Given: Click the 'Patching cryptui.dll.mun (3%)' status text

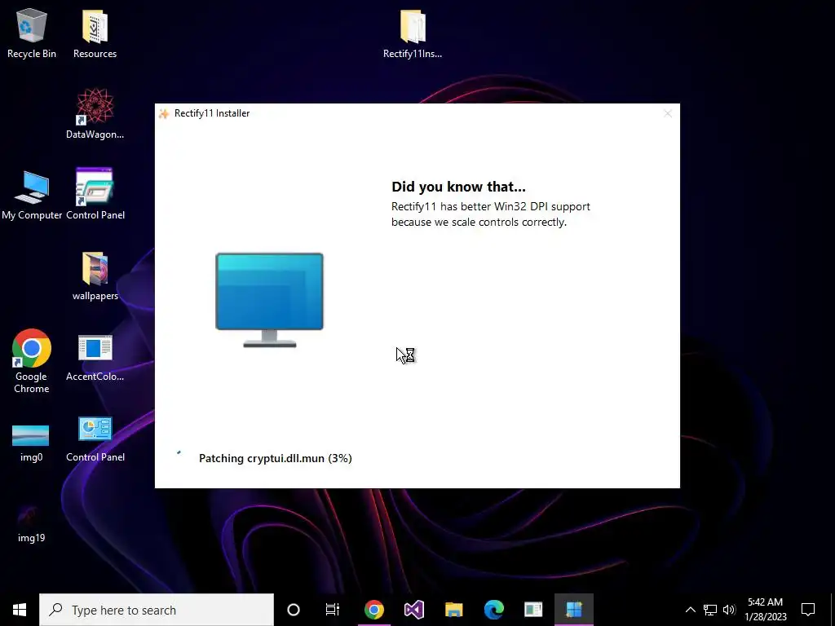Looking at the screenshot, I should [x=276, y=458].
